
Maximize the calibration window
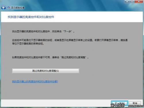point(132,1)
